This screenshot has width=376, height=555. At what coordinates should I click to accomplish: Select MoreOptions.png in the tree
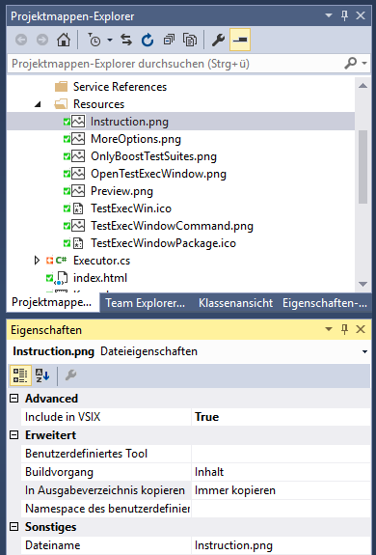(x=136, y=139)
